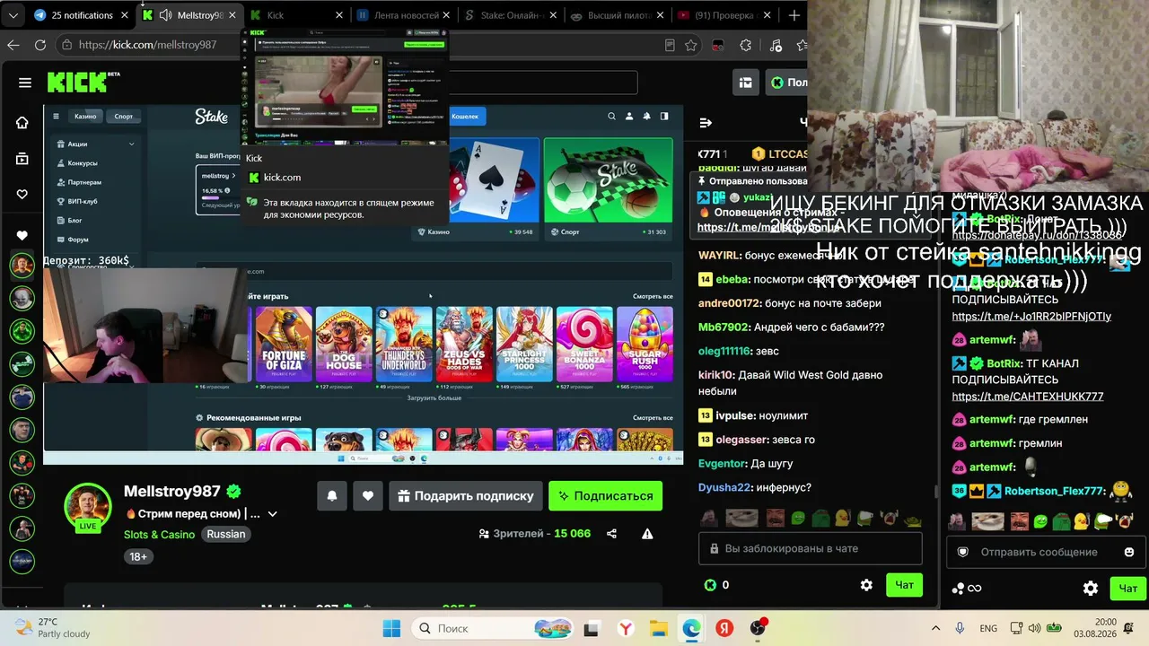Open the Zeus vs Hades game thumbnail
This screenshot has height=646, width=1149.
[x=464, y=344]
